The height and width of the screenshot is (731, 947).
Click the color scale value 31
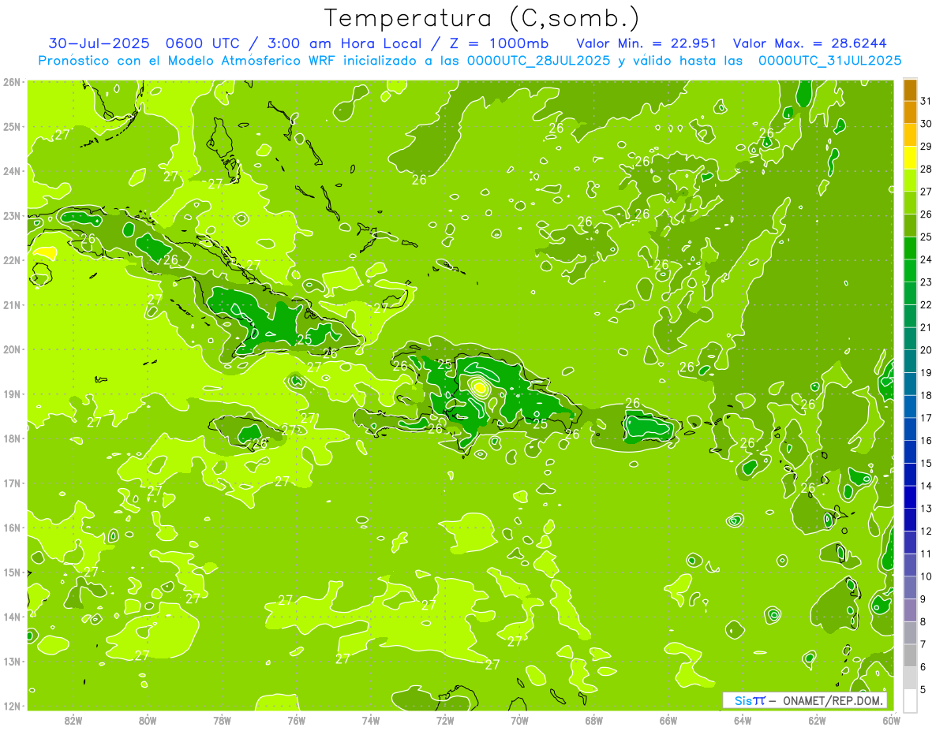click(926, 101)
